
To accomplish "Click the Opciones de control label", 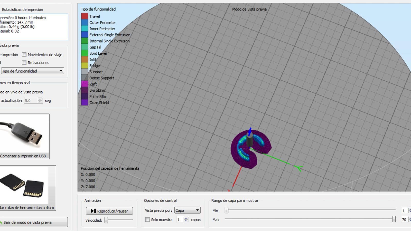I will tap(160, 200).
